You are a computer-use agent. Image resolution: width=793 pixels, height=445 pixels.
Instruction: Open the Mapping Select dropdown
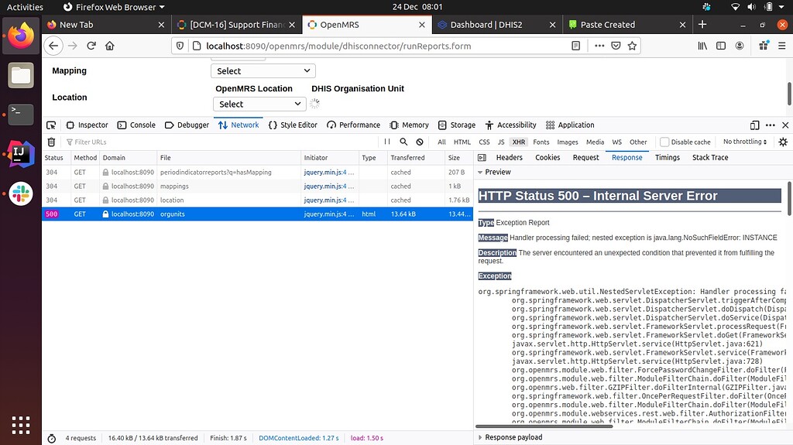pos(263,70)
